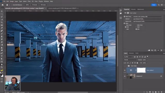Select the Clone Stamp tool
165x93 pixels.
[x=2, y=36]
